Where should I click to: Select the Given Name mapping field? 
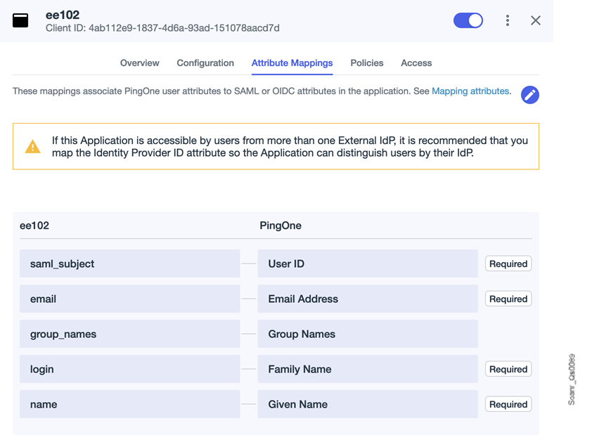click(x=368, y=403)
